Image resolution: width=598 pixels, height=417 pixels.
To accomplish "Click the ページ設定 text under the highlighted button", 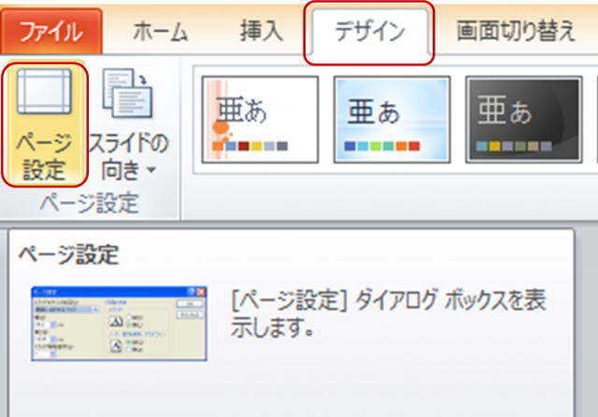I will click(x=43, y=159).
